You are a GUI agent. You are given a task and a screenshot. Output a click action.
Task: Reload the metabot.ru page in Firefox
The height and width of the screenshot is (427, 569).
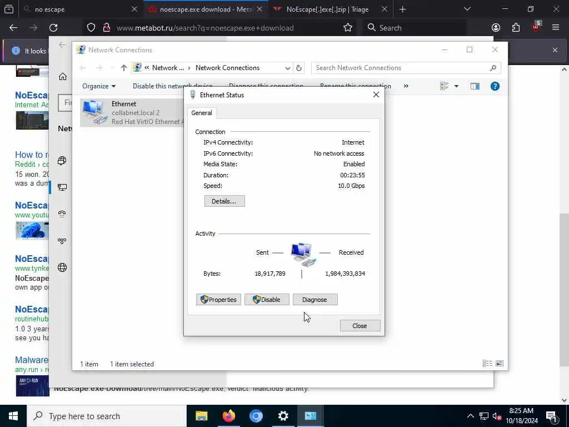53,28
